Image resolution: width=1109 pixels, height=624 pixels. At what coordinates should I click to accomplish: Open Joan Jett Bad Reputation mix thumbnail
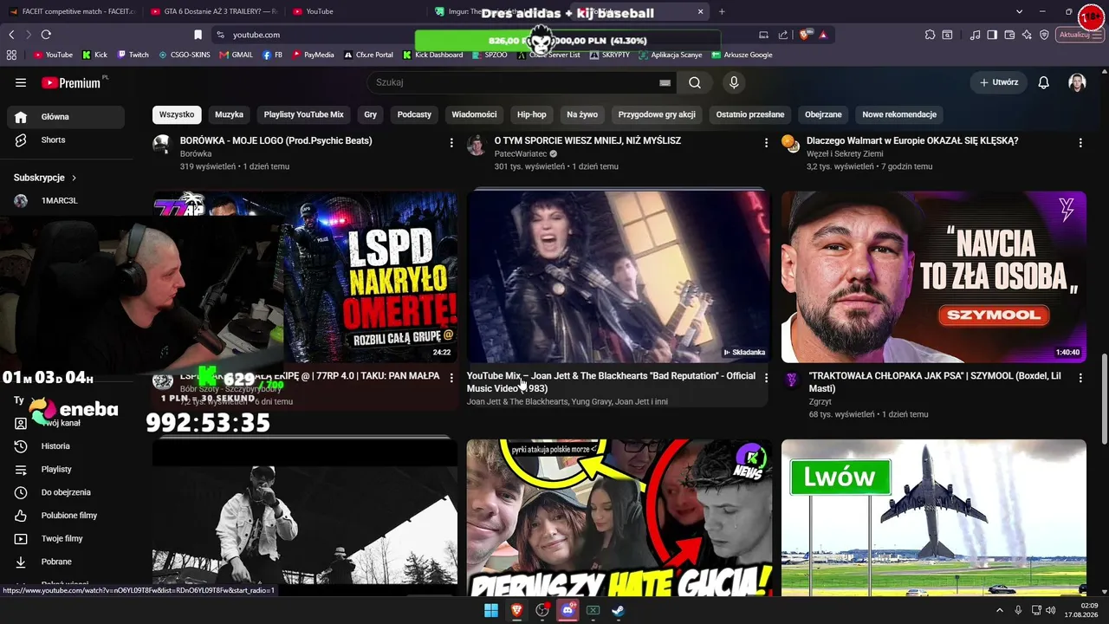point(619,276)
